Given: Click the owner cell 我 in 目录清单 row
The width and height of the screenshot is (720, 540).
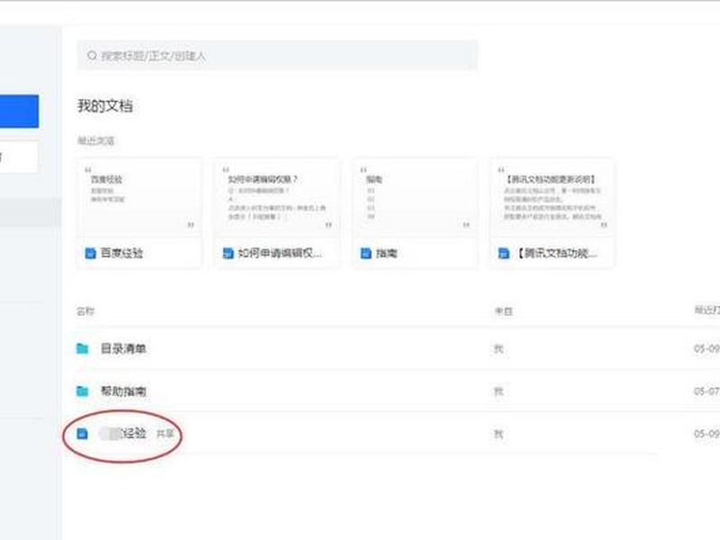Looking at the screenshot, I should (x=499, y=349).
